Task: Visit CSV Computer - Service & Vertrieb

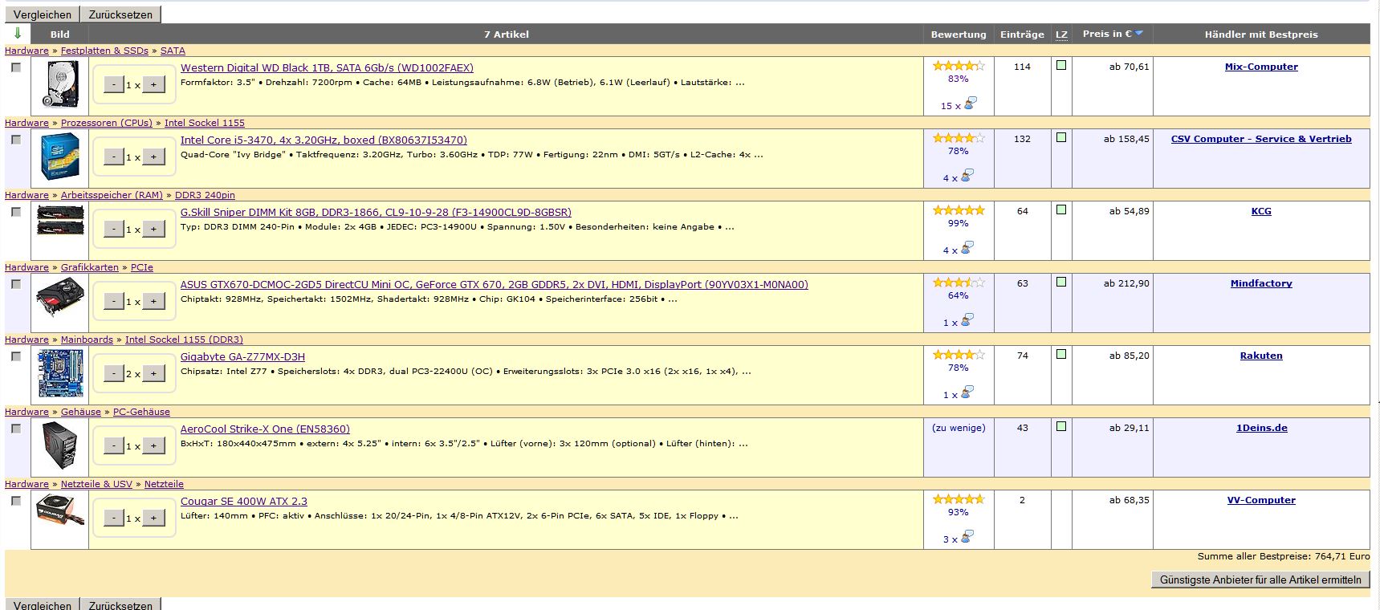Action: click(x=1261, y=139)
